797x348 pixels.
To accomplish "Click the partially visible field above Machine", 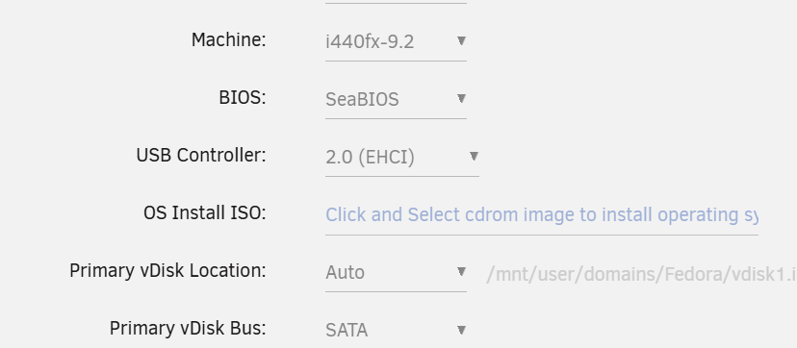I will click(396, 2).
